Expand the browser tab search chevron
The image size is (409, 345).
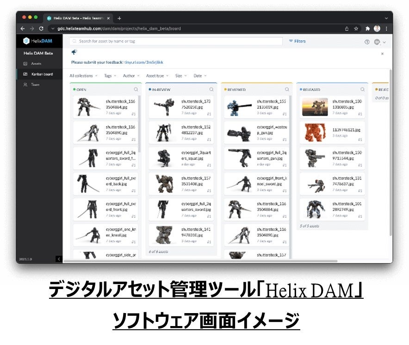(386, 18)
